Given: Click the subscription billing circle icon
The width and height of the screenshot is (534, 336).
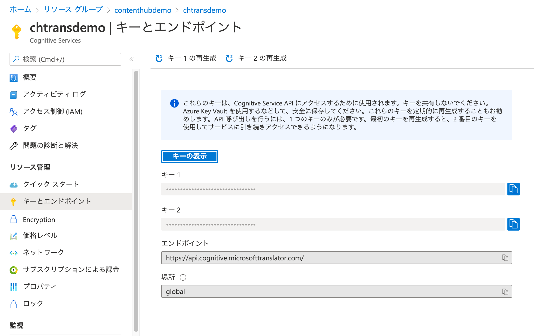Looking at the screenshot, I should (x=14, y=270).
